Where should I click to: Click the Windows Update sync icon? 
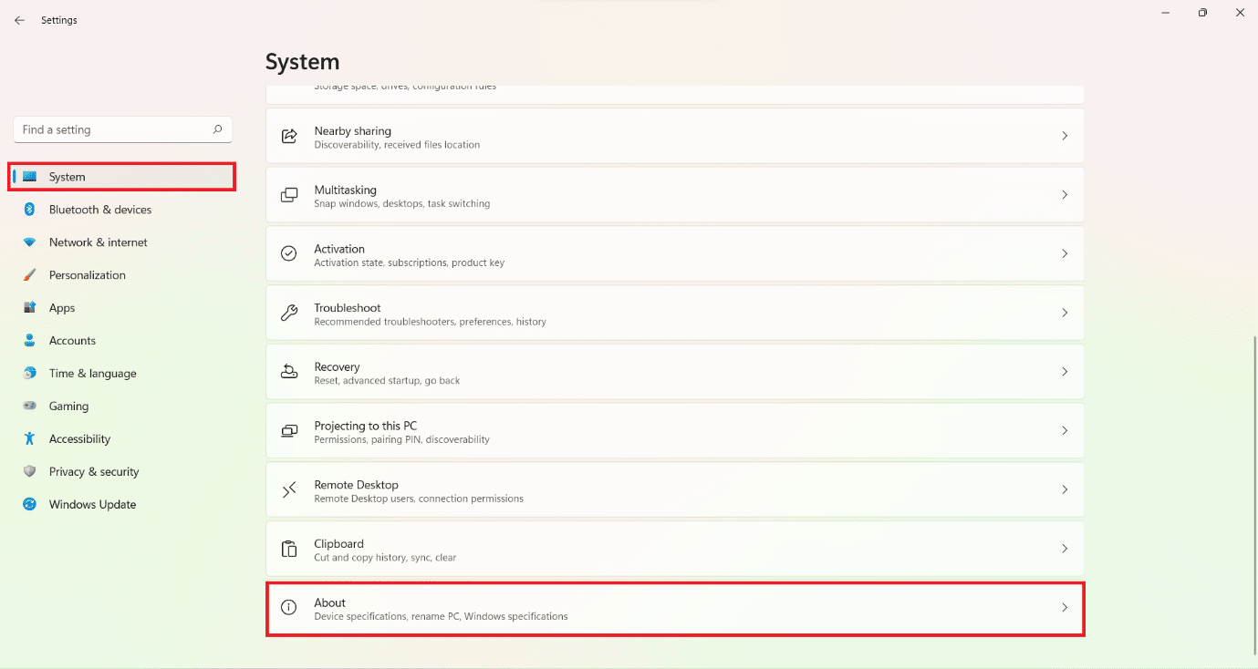[x=29, y=505]
